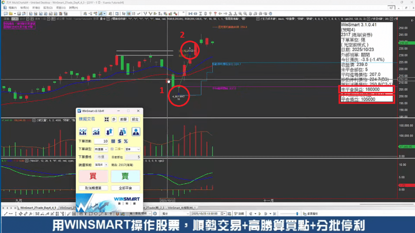Click the 全部平倉 close all positions button
Viewport: 415px width, 233px height.
click(x=125, y=188)
